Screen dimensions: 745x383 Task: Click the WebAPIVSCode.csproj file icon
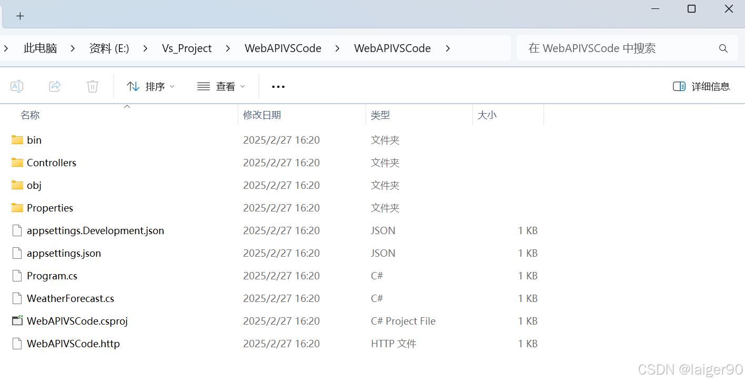pos(17,321)
